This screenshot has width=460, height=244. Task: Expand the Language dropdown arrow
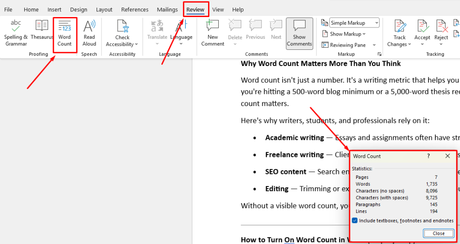181,44
